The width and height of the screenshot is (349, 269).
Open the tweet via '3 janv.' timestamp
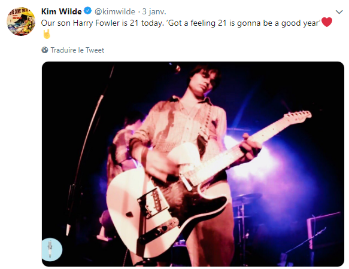click(x=154, y=11)
